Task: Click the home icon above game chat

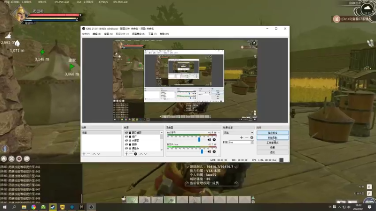Action: click(4, 158)
